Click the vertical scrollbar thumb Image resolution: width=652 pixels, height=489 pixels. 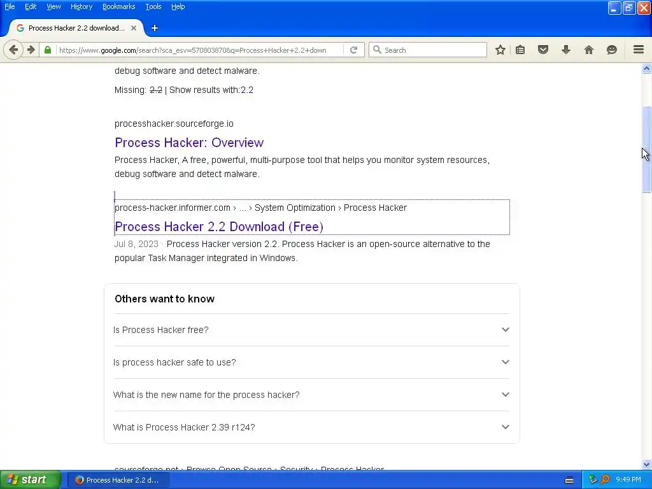(x=646, y=149)
